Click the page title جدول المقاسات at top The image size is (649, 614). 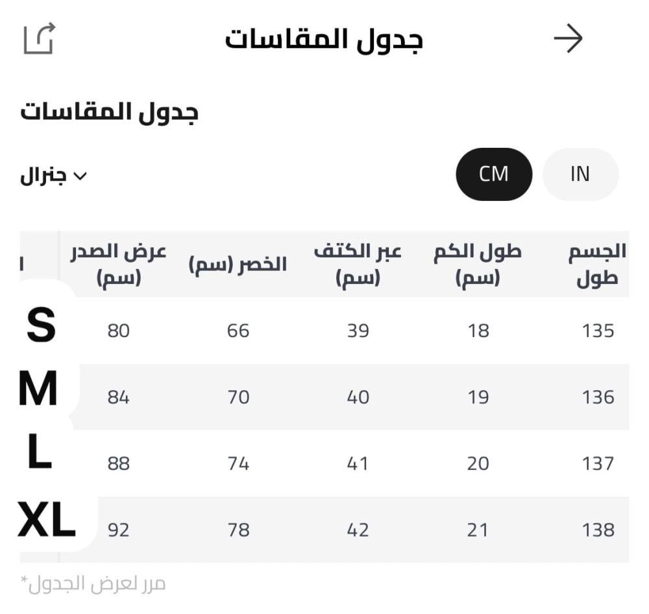coord(324,40)
